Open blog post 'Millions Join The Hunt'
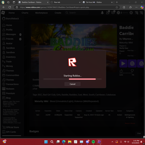The width and height of the screenshot is (145, 145). 11,104
